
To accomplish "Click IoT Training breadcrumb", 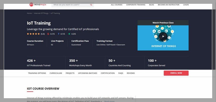I will 55,13.
